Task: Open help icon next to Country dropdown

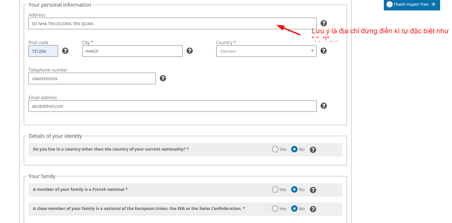Action: (324, 51)
